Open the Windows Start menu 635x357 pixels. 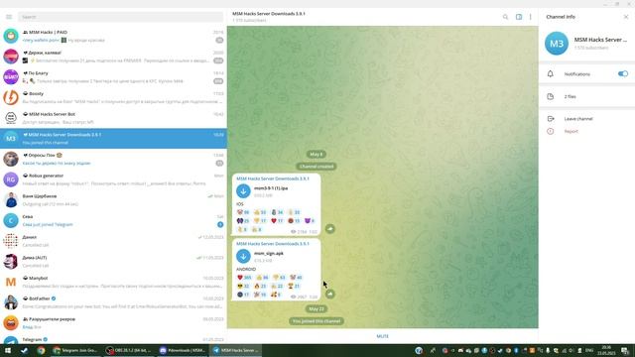pyautogui.click(x=8, y=350)
